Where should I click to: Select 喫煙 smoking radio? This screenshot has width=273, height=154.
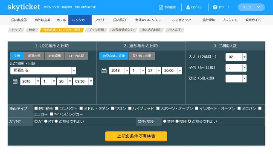177,121
